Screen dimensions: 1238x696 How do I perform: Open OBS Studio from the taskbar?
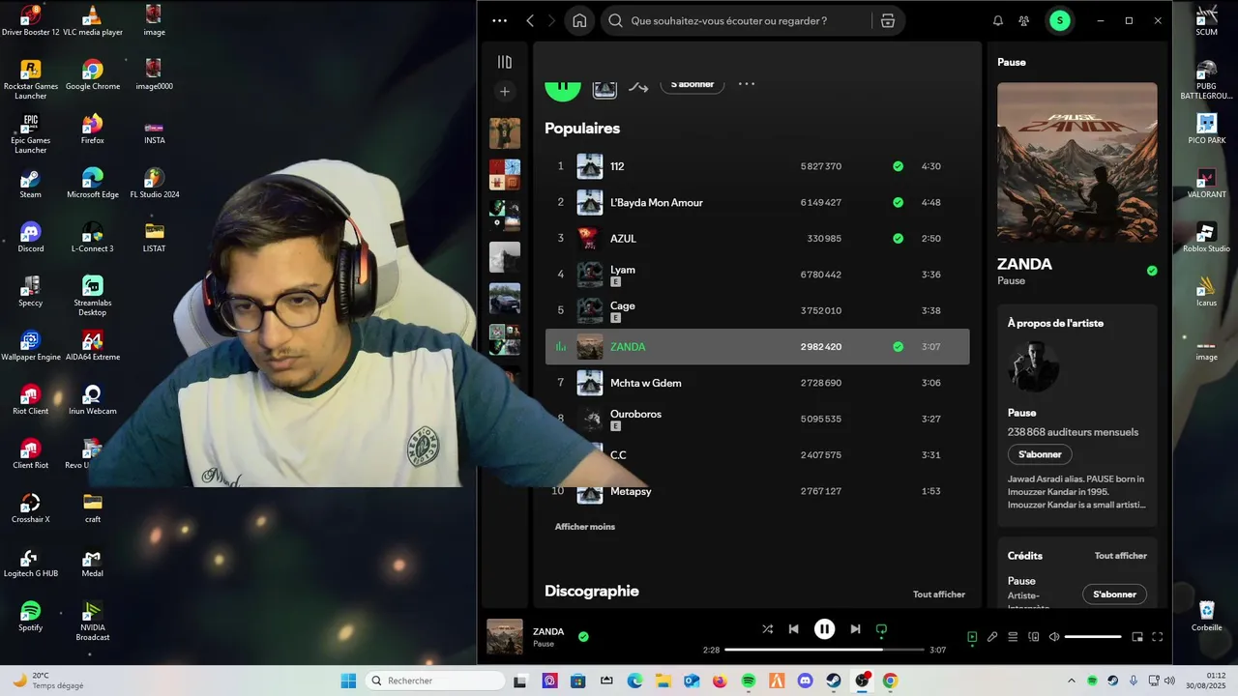pos(862,681)
